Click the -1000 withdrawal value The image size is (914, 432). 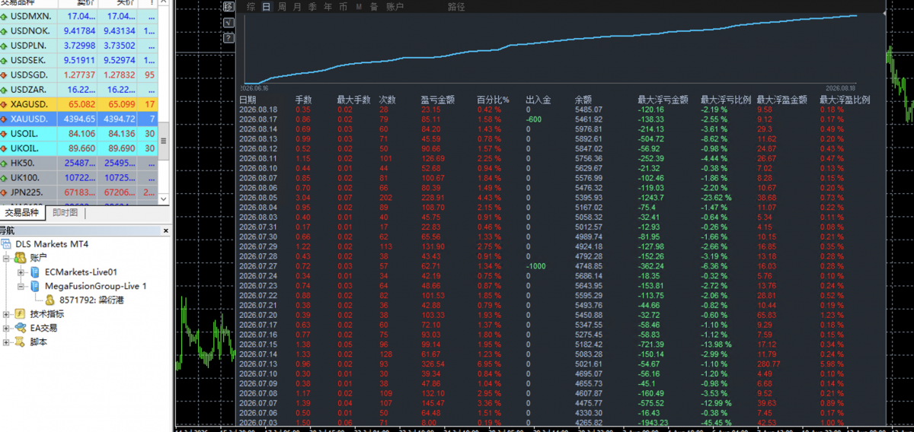[535, 266]
